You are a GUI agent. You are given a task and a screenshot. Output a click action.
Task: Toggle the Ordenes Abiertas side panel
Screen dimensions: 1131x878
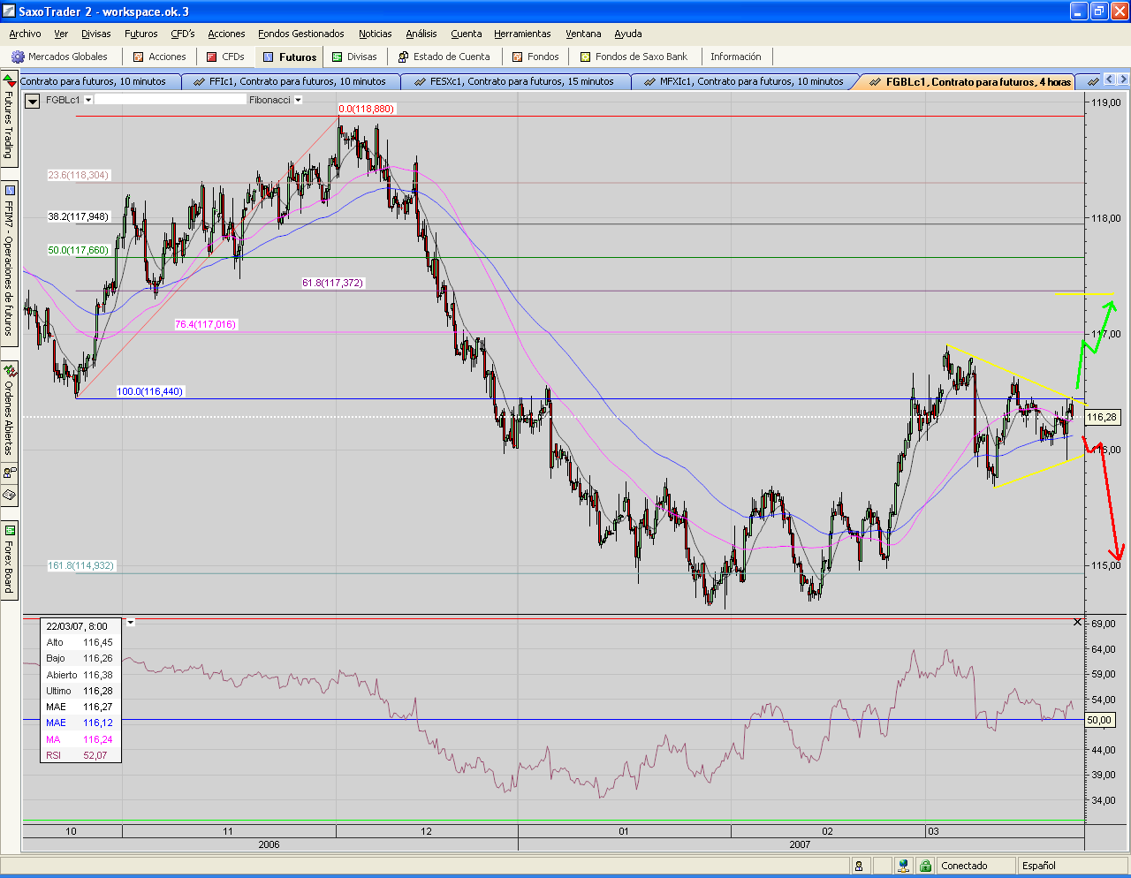pyautogui.click(x=10, y=411)
